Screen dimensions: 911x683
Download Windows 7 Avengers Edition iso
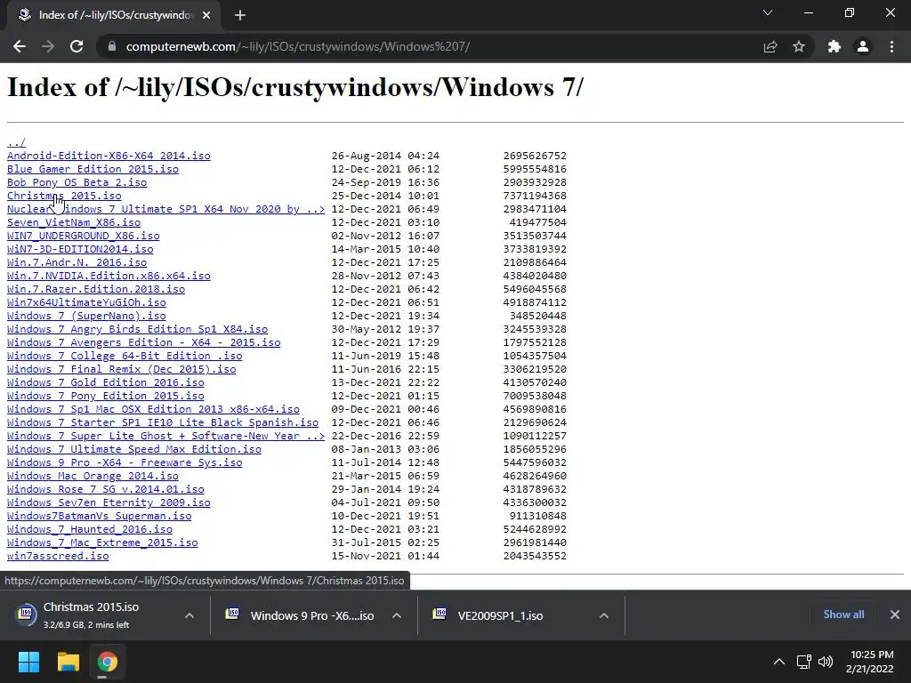pos(143,342)
